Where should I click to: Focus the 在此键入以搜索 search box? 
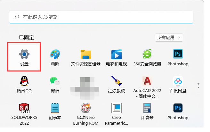pyautogui.click(x=101, y=17)
